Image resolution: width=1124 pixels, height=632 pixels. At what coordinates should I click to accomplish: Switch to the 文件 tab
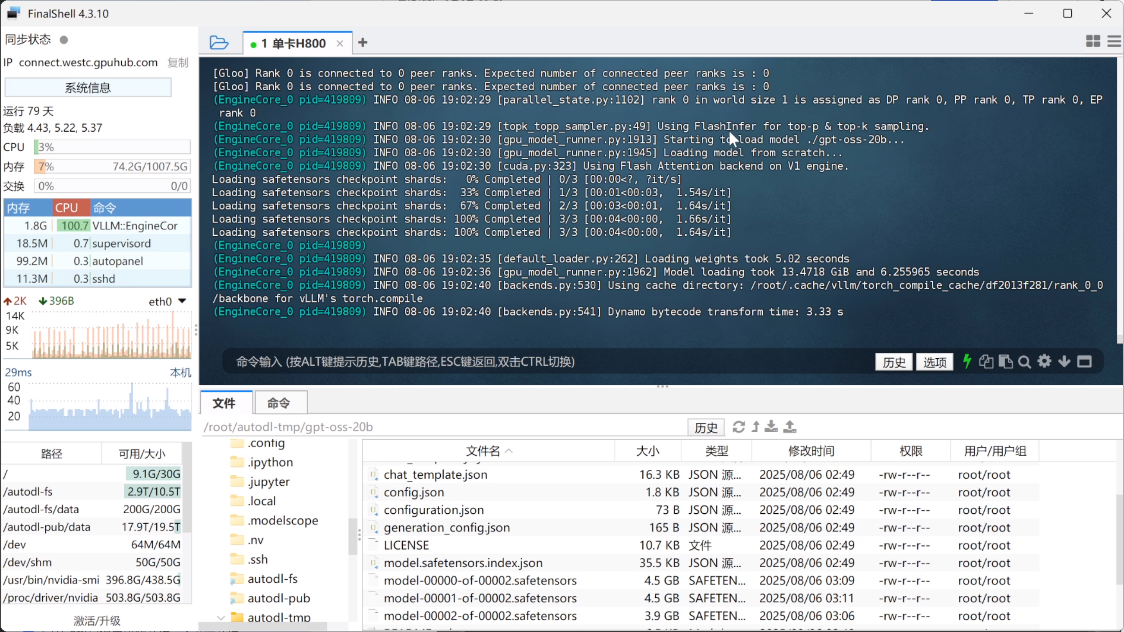click(226, 403)
